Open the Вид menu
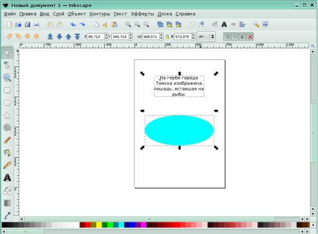The width and height of the screenshot is (318, 234). [x=45, y=14]
